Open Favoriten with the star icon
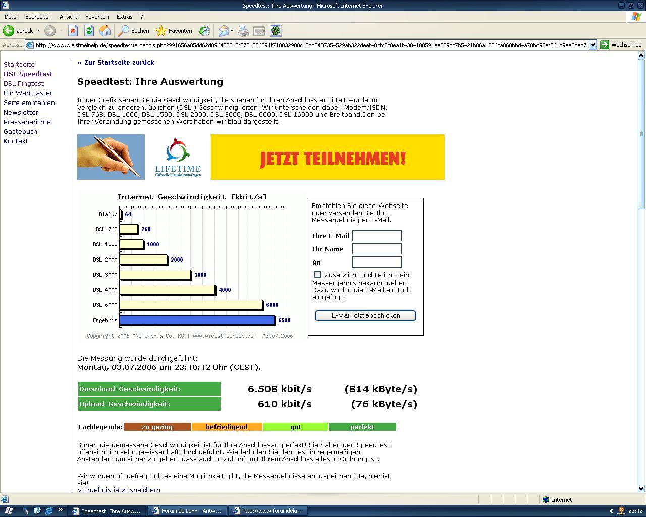The width and height of the screenshot is (646, 517). (174, 31)
